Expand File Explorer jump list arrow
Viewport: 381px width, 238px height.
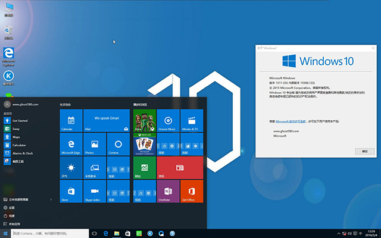52,199
